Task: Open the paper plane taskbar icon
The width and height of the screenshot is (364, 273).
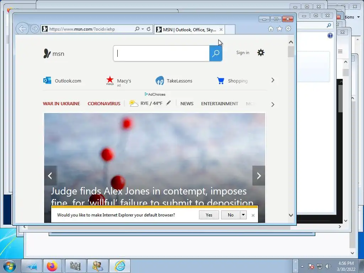Action: pyautogui.click(x=32, y=266)
